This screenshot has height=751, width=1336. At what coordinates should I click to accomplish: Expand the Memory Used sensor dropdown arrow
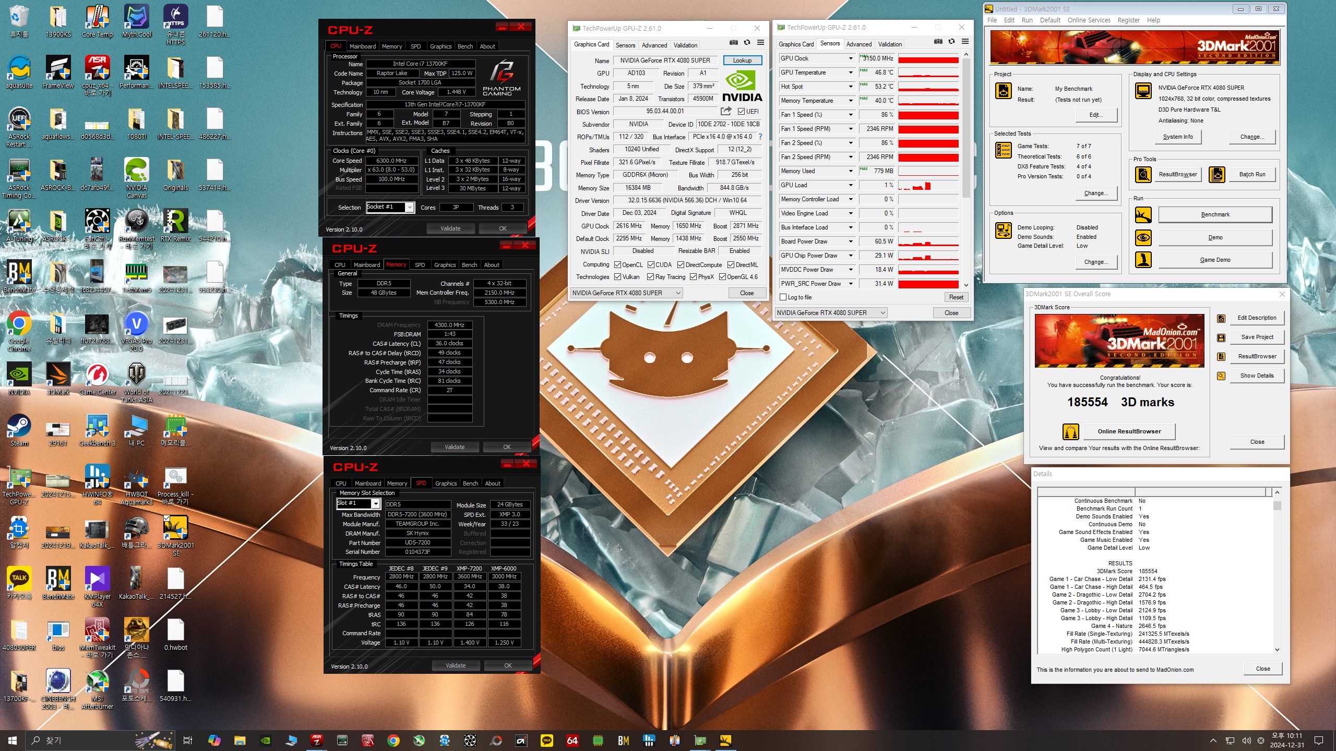tap(850, 171)
